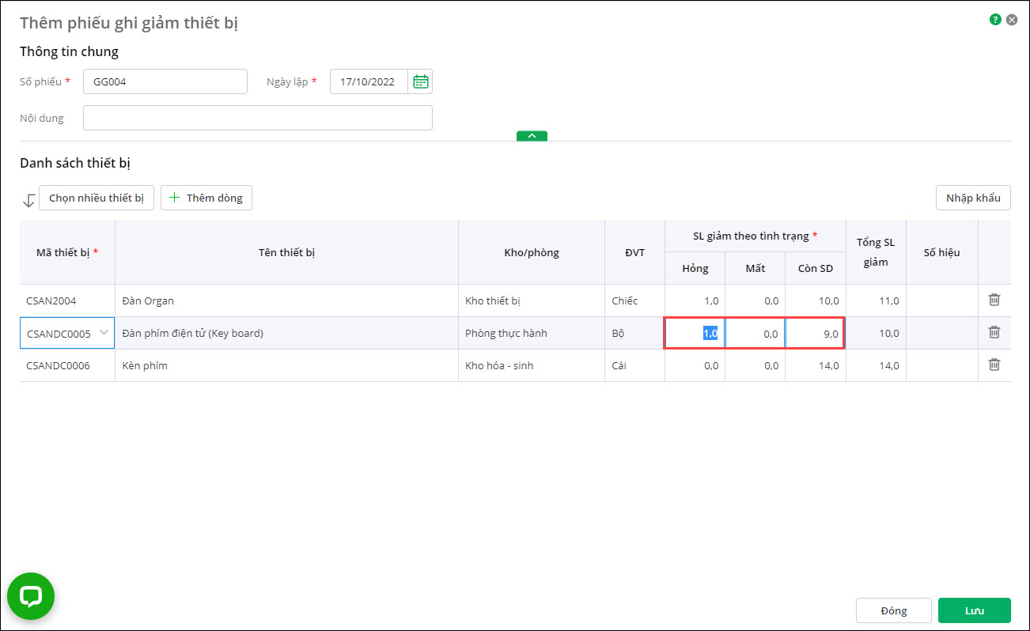The width and height of the screenshot is (1030, 631).
Task: Click the down arrow icon beside Chọn nhiều thiết bị
Action: point(29,200)
